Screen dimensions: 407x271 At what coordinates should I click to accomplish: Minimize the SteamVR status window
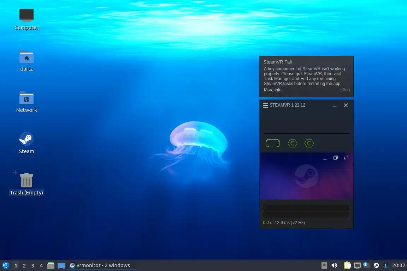335,106
